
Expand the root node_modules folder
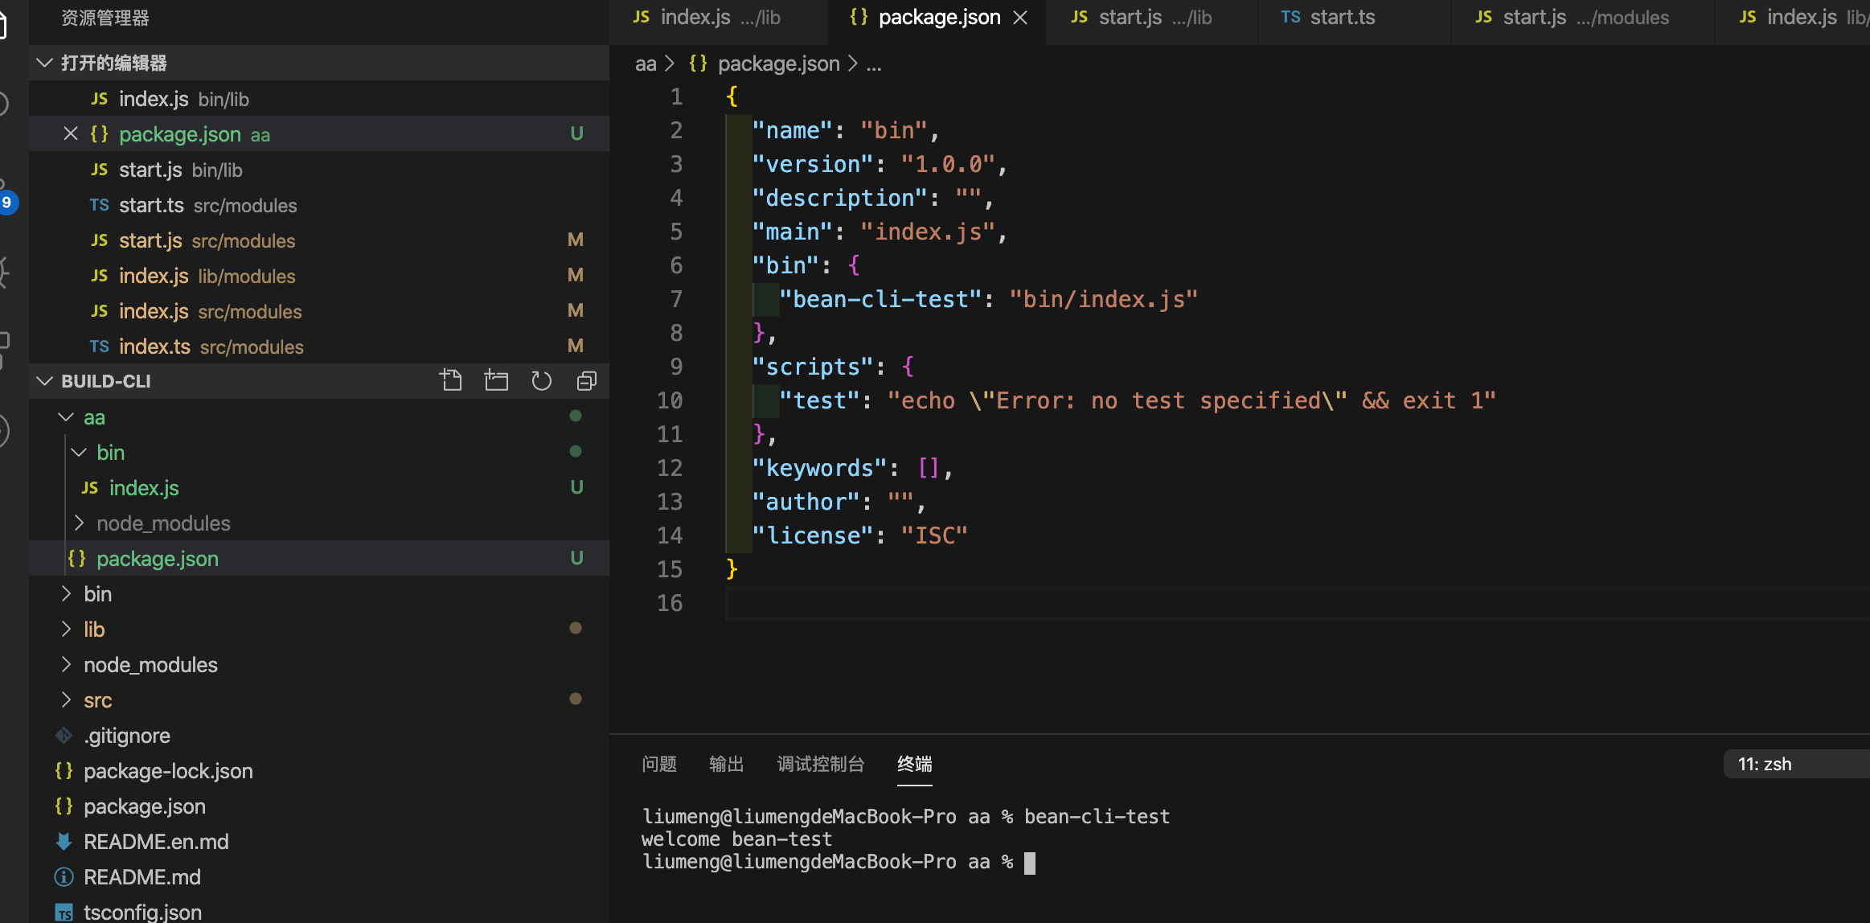click(66, 664)
